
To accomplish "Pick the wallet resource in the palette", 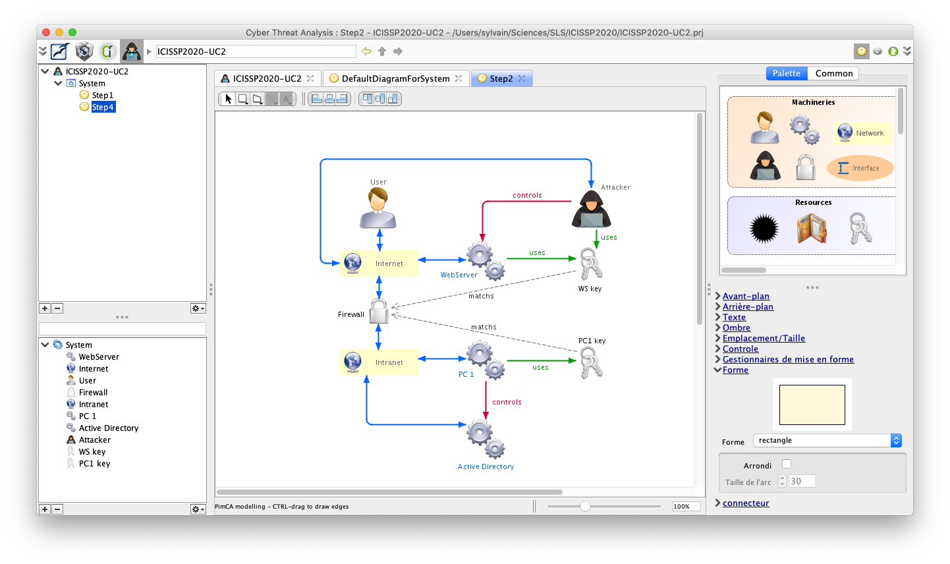I will (x=812, y=229).
